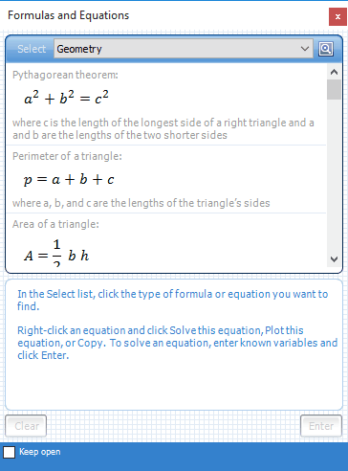348x471 pixels.
Task: Click the Select label beside the dropdown
Action: coord(32,49)
